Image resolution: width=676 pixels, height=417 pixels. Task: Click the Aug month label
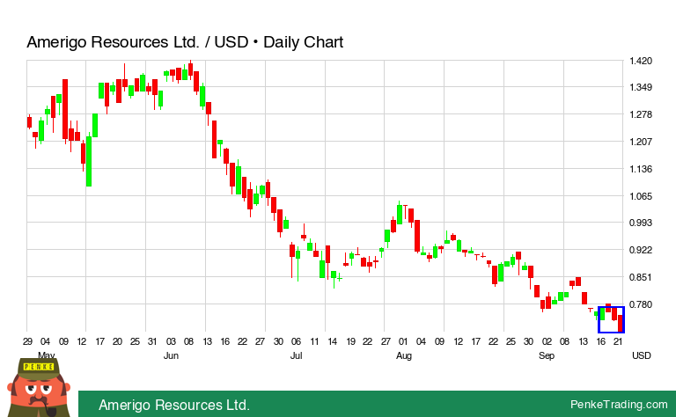404,355
